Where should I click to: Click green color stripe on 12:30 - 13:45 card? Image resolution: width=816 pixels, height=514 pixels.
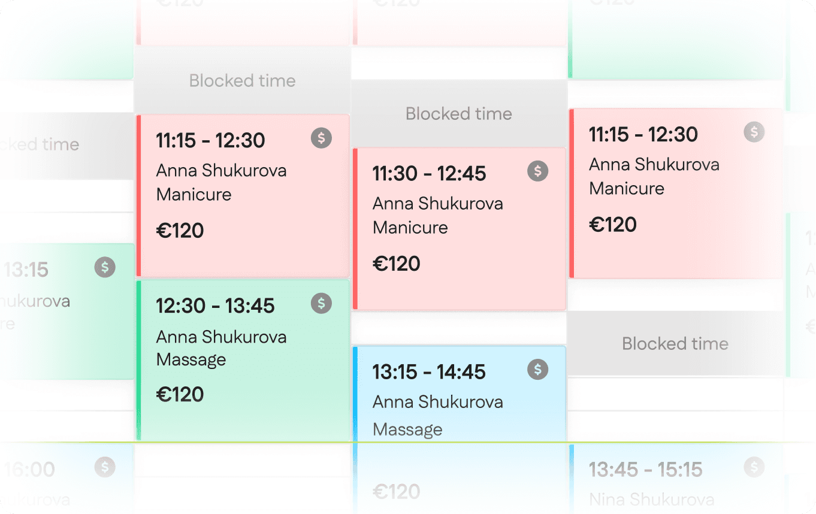(139, 359)
